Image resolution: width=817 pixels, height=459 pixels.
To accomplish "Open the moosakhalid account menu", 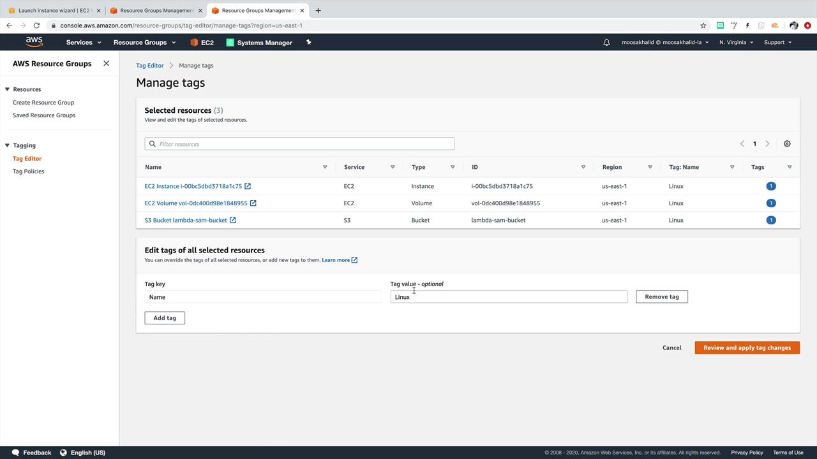I will click(665, 43).
